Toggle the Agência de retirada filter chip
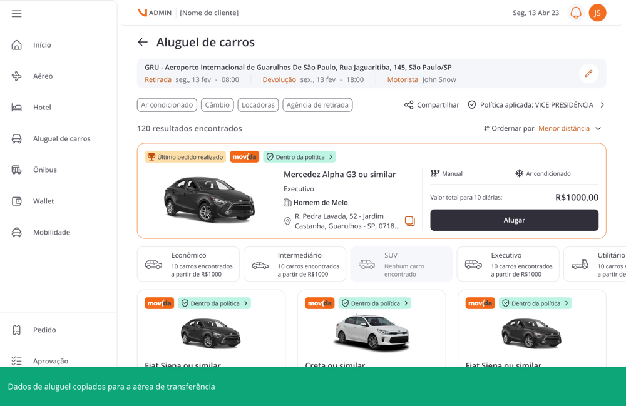The width and height of the screenshot is (626, 406). 317,105
